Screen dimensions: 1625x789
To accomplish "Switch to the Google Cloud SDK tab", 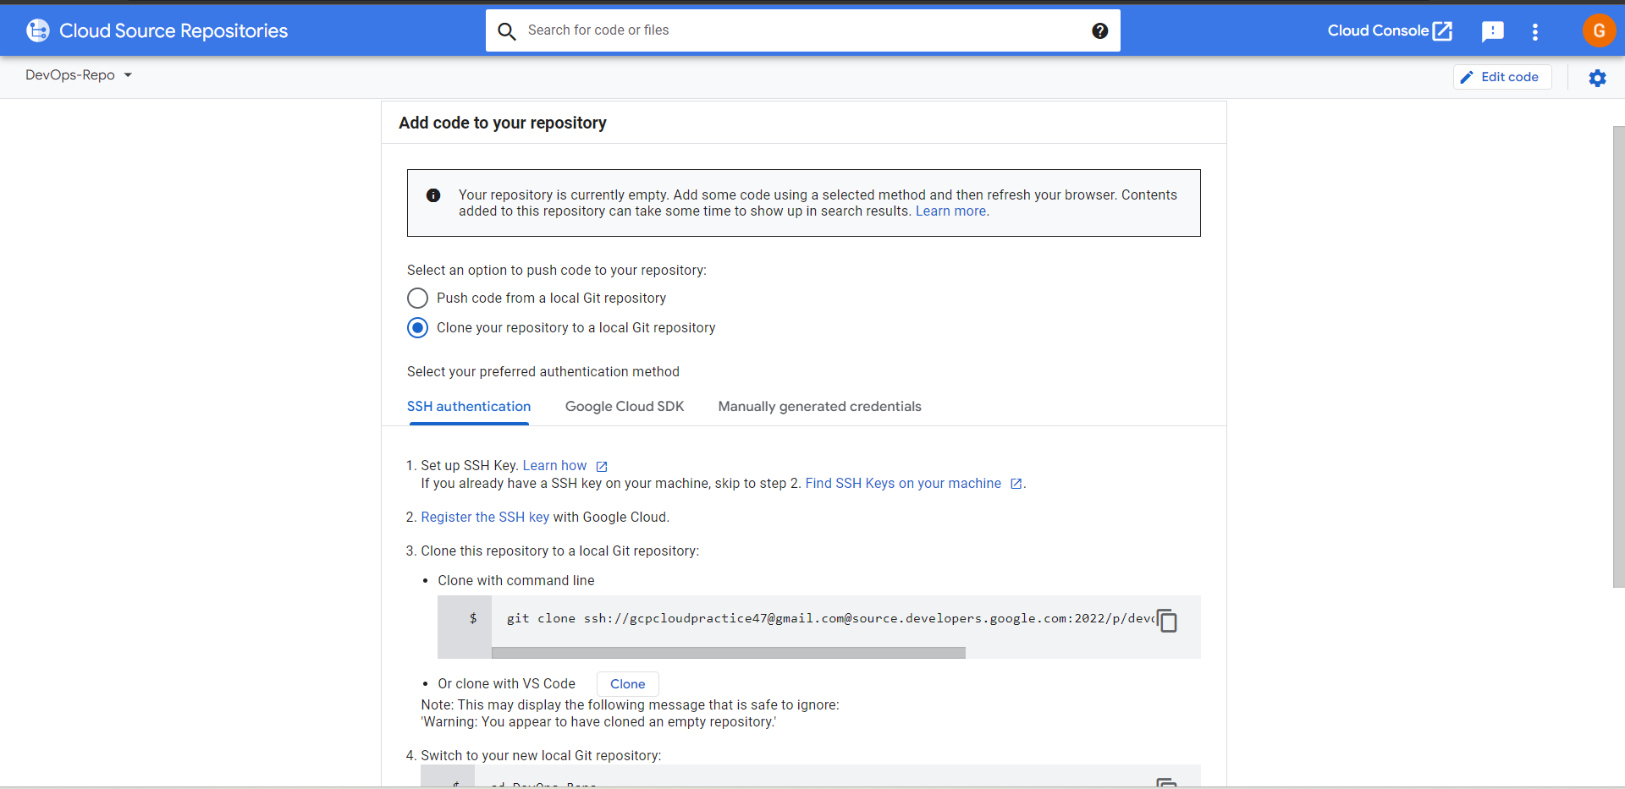I will (x=625, y=406).
